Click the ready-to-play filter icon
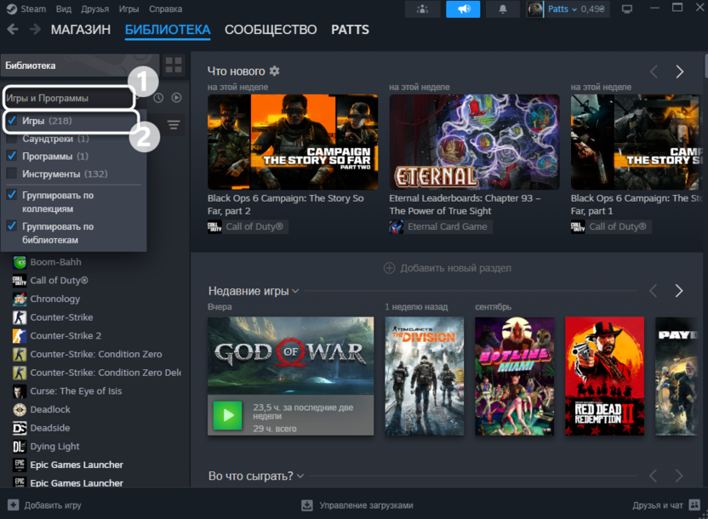708x519 pixels. (x=176, y=98)
